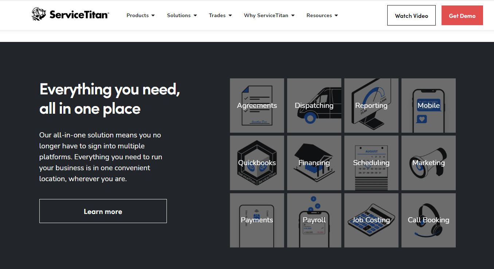Click the Watch Video button
The width and height of the screenshot is (494, 269).
click(x=411, y=15)
